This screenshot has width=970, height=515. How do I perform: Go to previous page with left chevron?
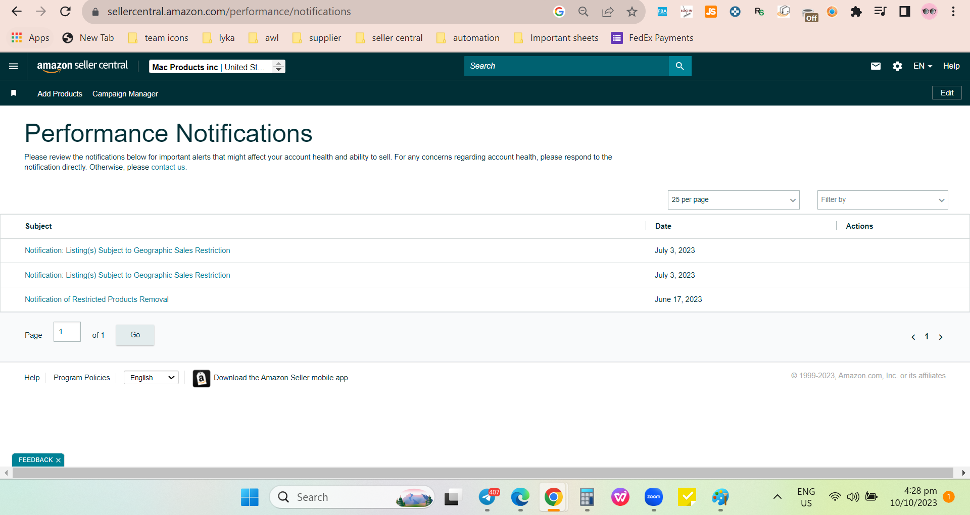tap(913, 337)
